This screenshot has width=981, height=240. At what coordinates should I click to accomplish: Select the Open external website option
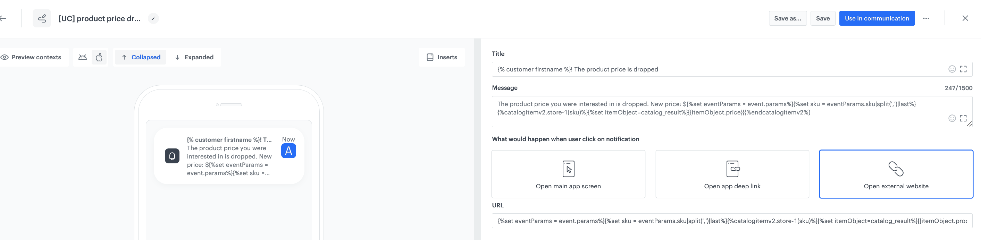(896, 174)
